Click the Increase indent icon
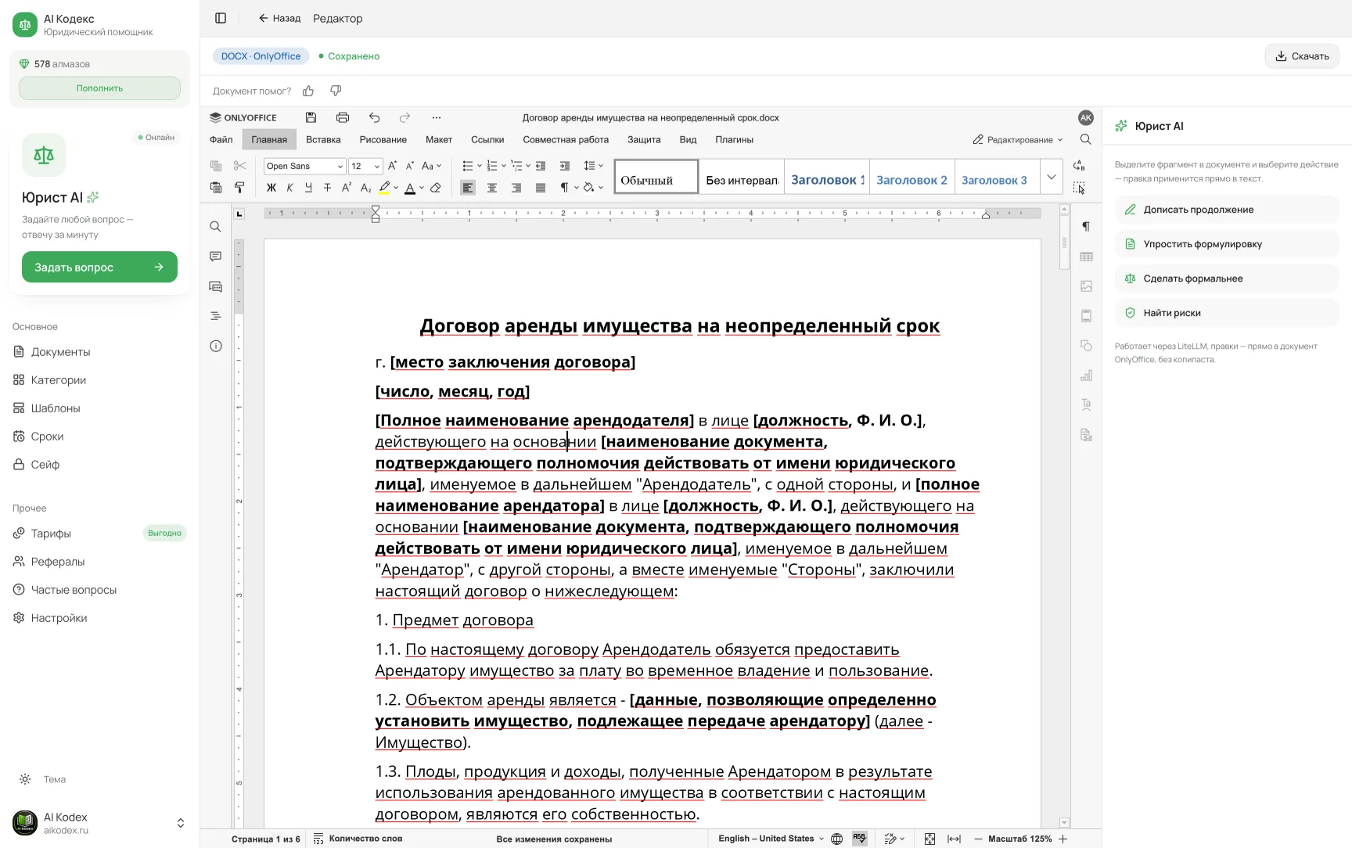1352x848 pixels. click(x=565, y=166)
